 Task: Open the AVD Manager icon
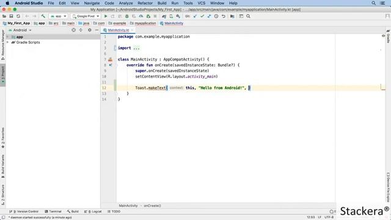(171, 16)
